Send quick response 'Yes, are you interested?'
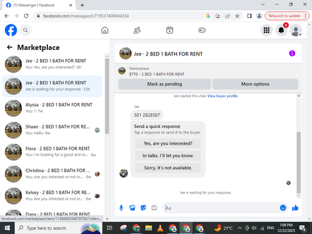 coord(168,144)
